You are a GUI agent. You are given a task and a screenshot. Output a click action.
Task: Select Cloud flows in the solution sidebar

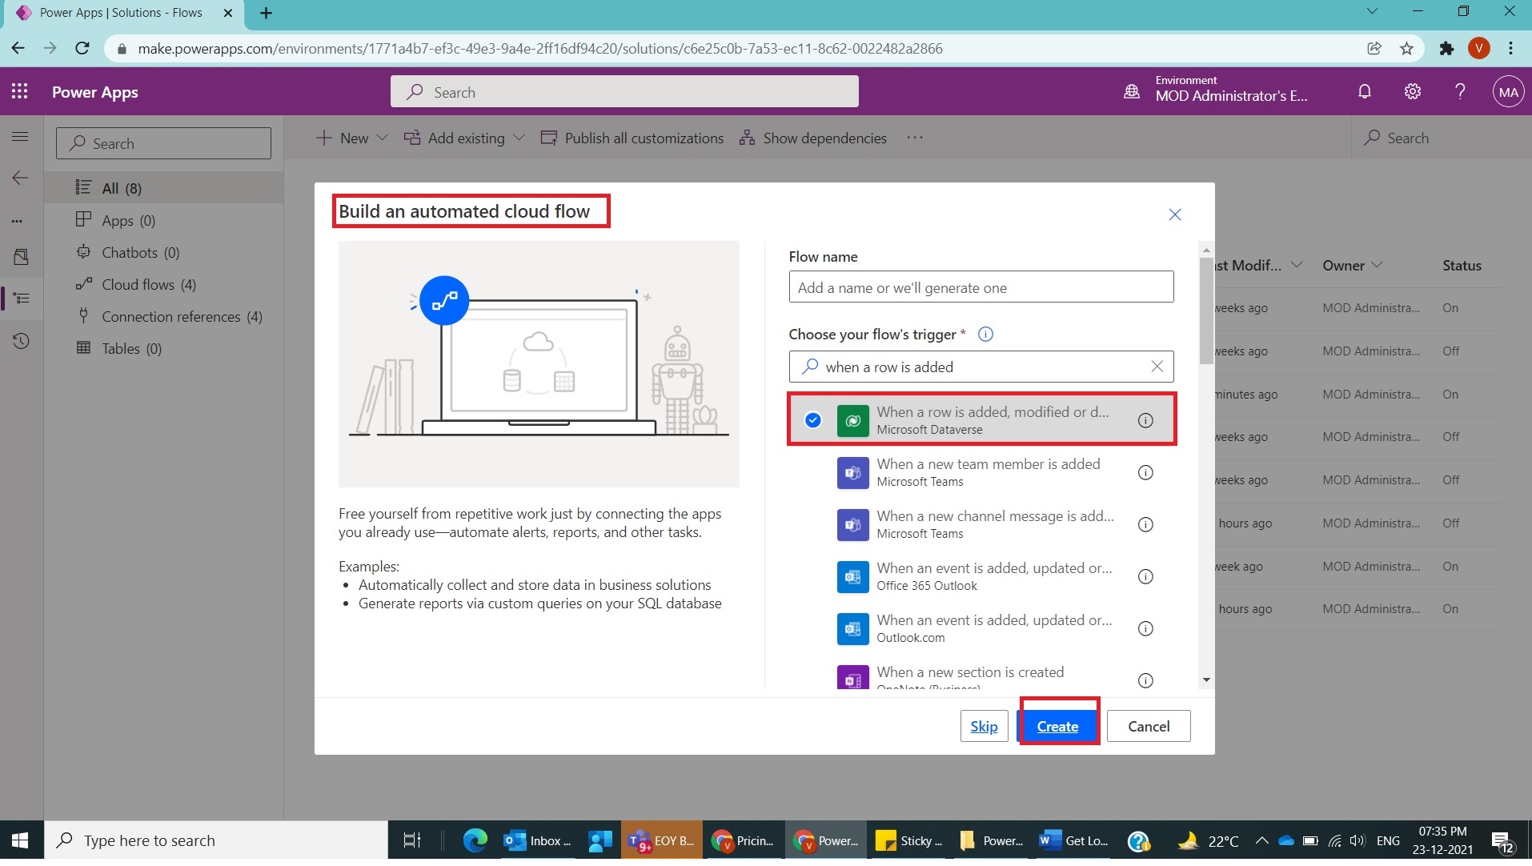coord(138,284)
